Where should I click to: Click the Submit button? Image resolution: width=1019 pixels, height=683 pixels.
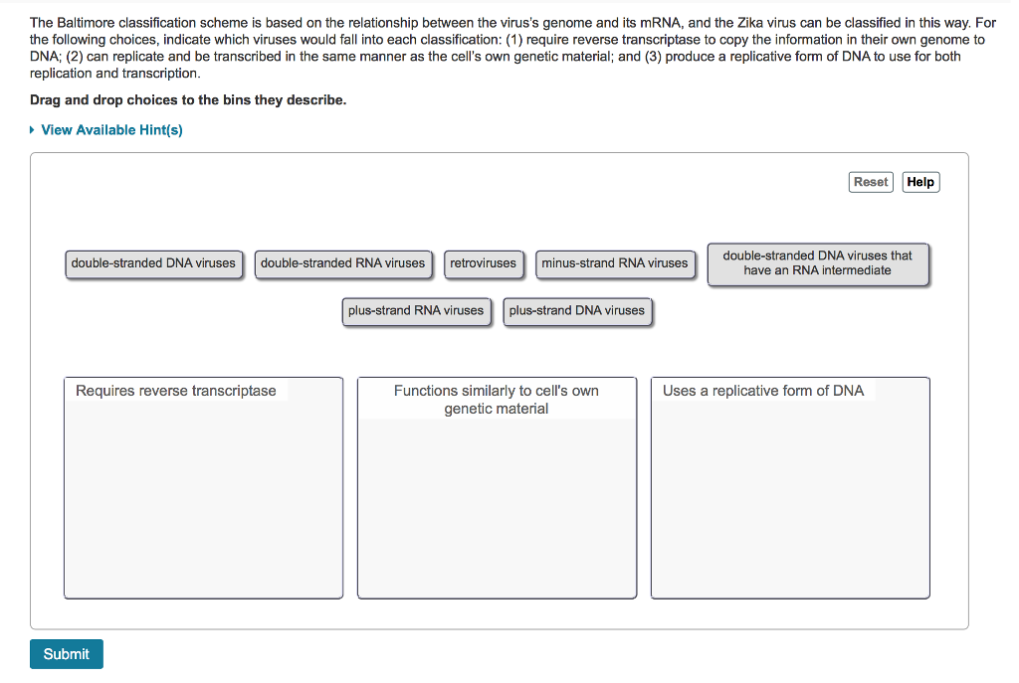[66, 654]
